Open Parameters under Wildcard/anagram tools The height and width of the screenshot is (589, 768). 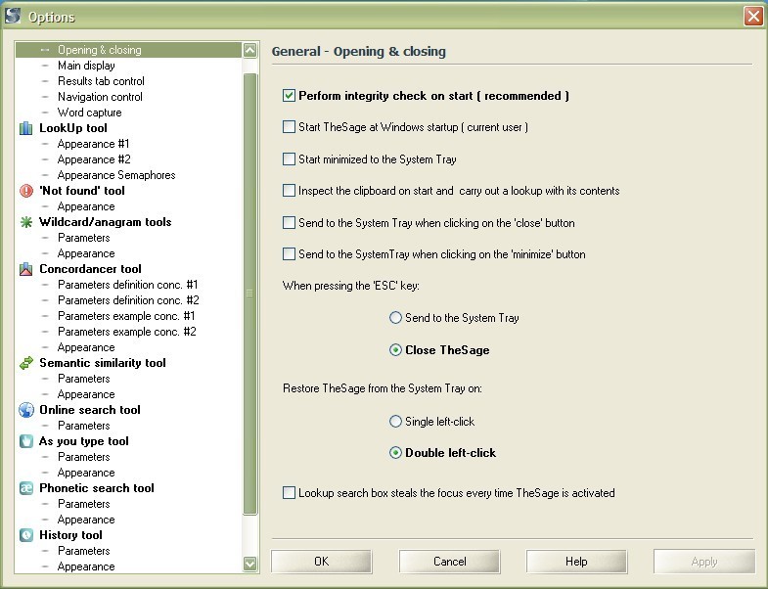click(84, 238)
